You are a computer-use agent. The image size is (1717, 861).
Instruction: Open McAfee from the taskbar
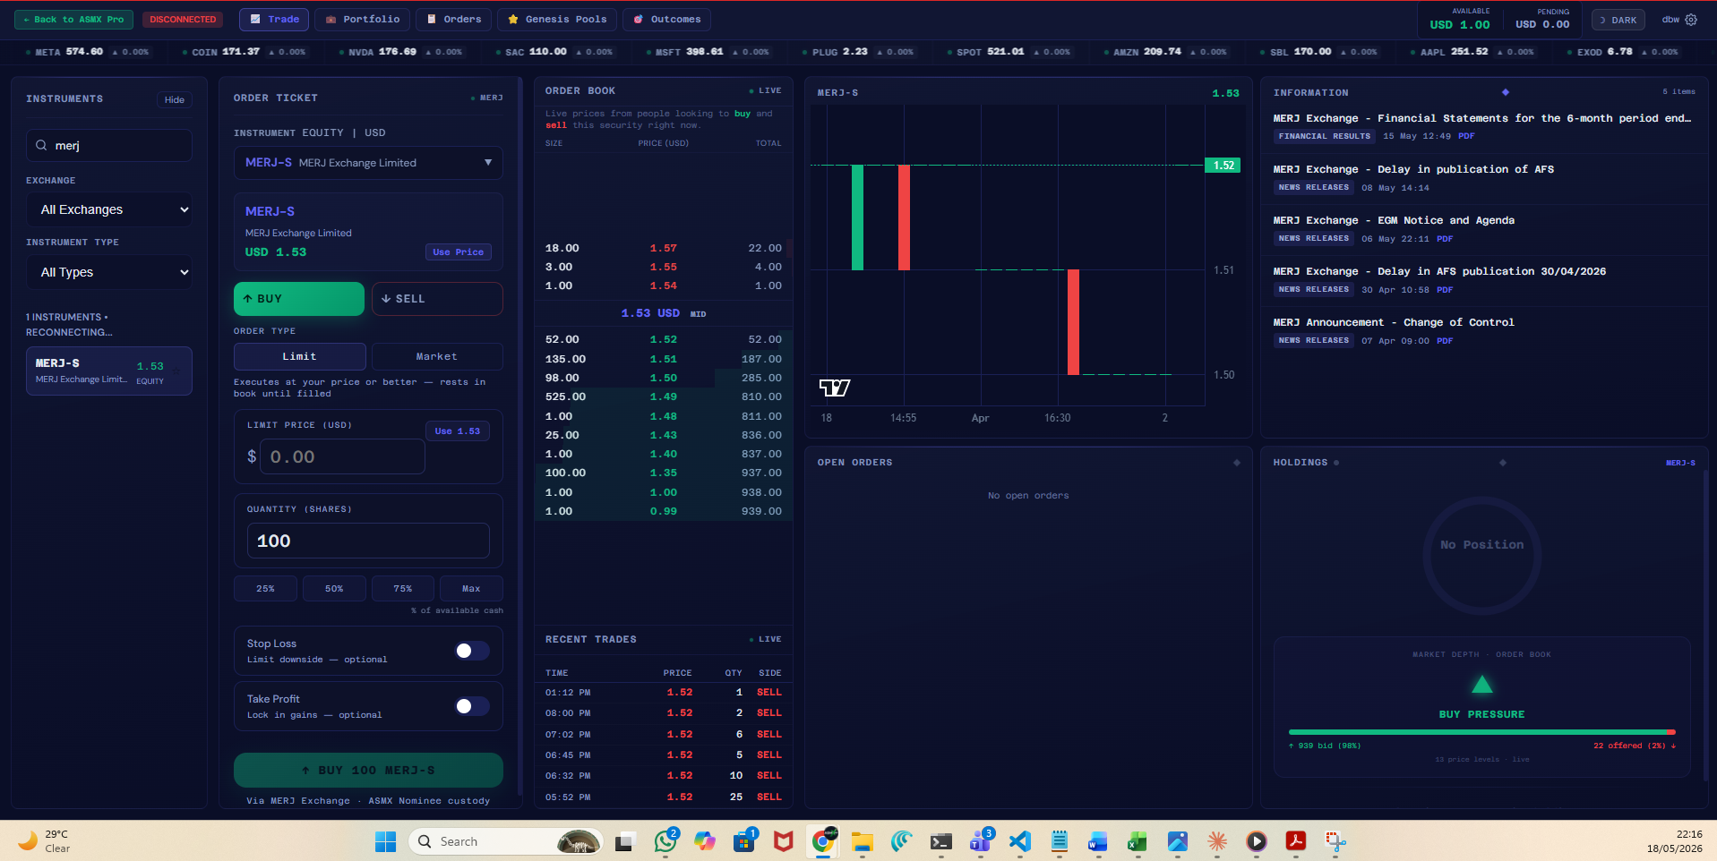(x=784, y=841)
